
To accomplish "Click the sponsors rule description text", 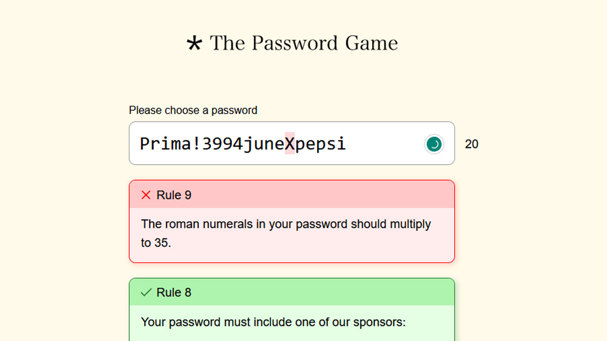I will (273, 322).
